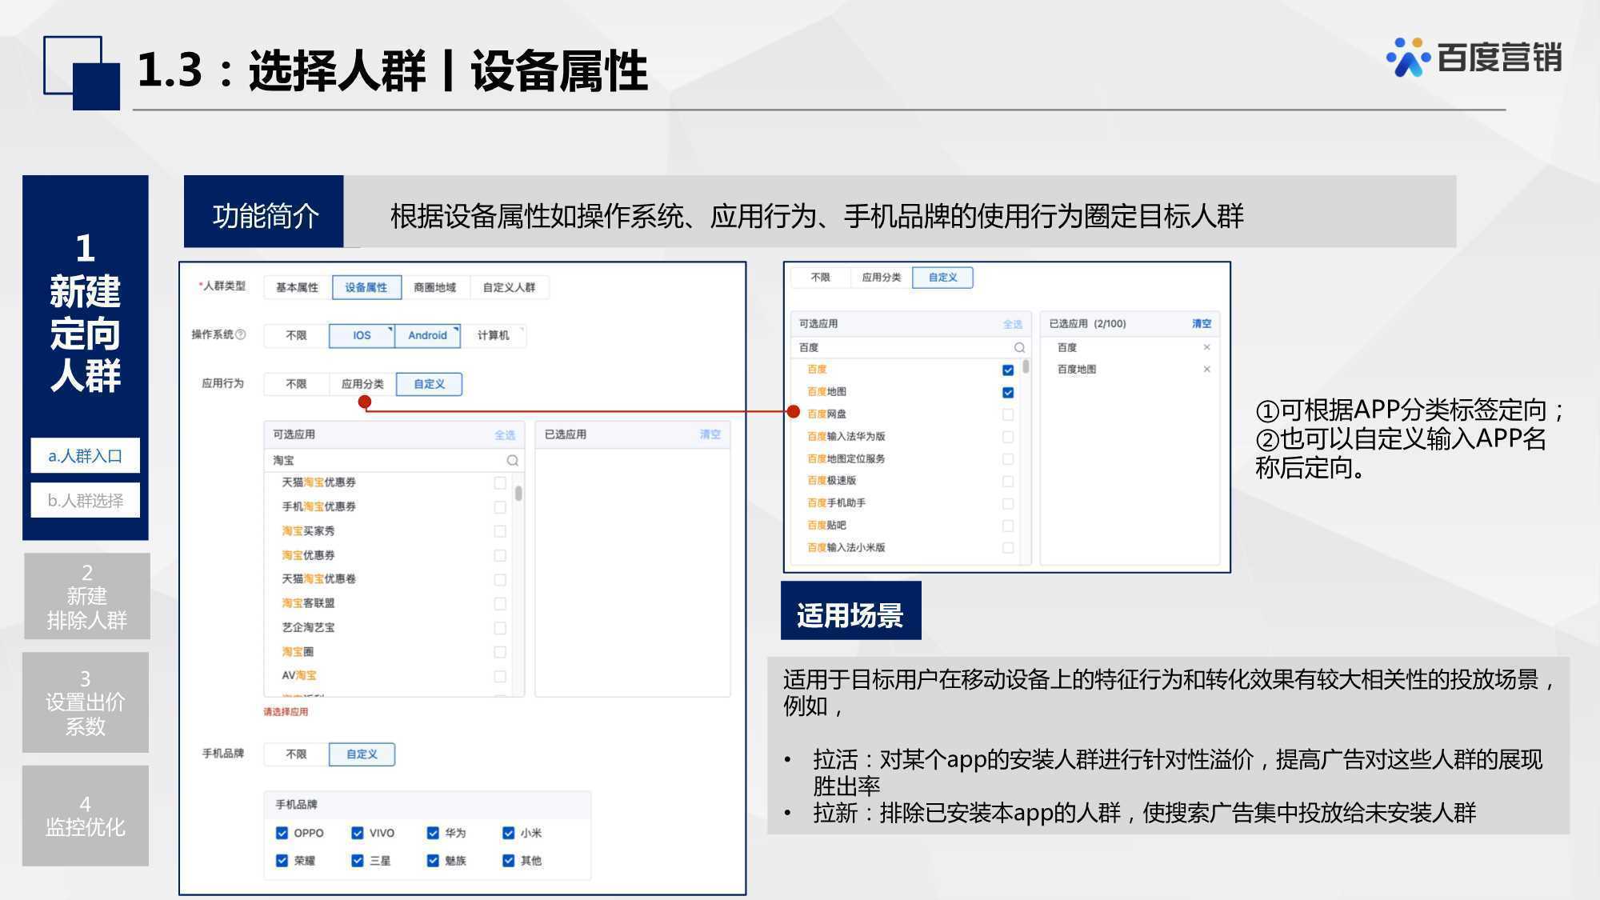Image resolution: width=1600 pixels, height=900 pixels.
Task: Check the 百度极速版 checkbox
Action: (x=1008, y=482)
